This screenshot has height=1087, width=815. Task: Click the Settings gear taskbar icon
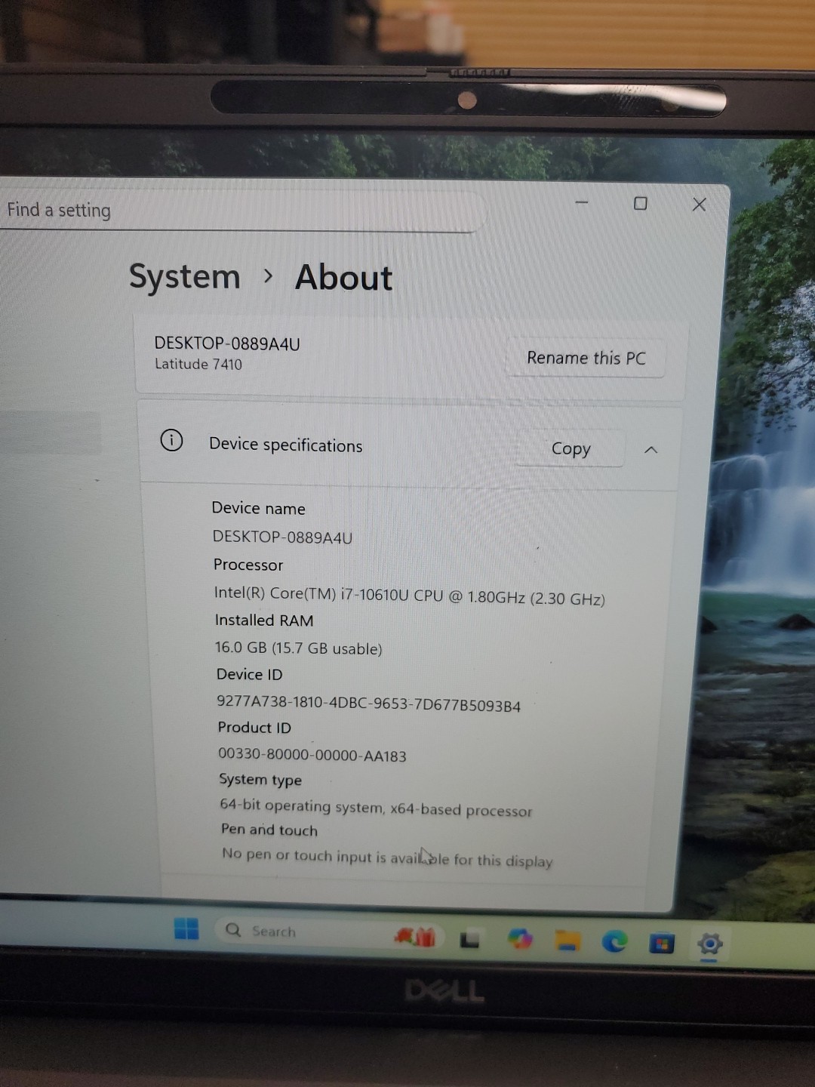point(709,944)
